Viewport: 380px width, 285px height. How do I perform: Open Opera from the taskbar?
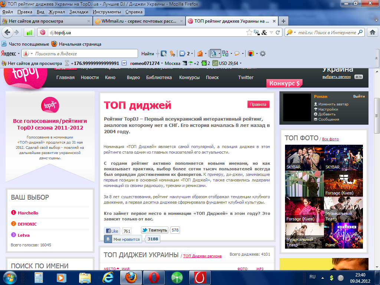click(154, 278)
